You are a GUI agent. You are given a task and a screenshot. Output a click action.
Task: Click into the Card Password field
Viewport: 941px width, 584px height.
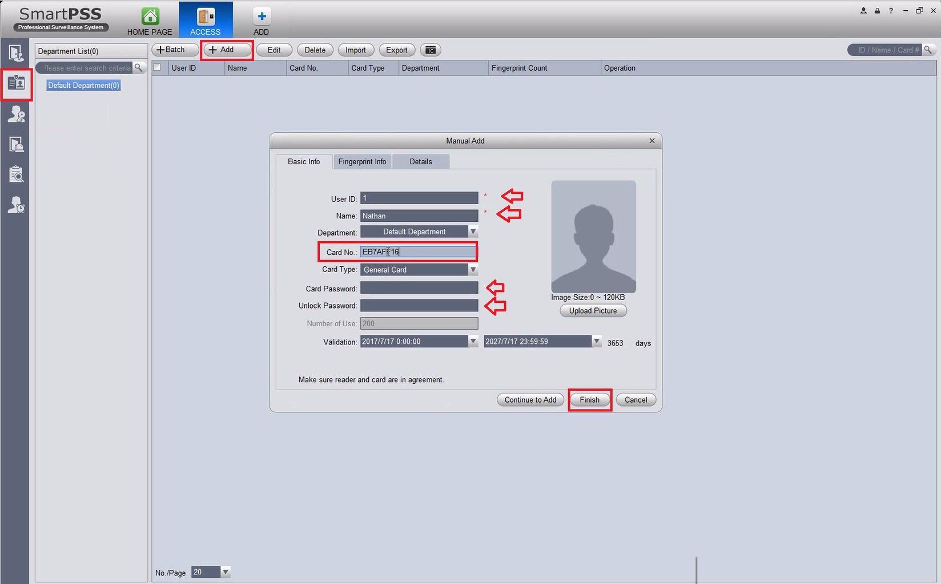(x=419, y=288)
